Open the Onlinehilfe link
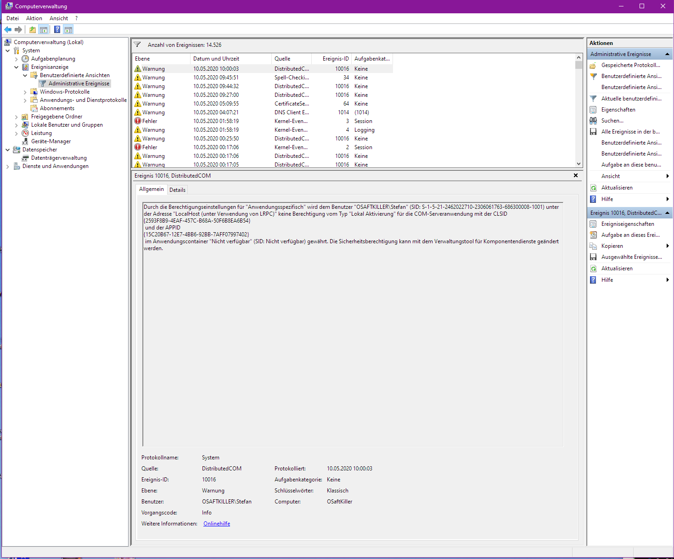The image size is (674, 559). (217, 524)
